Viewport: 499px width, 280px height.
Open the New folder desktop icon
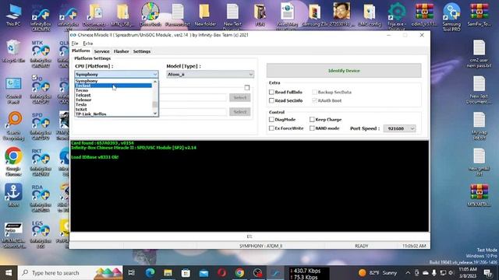pos(205,15)
